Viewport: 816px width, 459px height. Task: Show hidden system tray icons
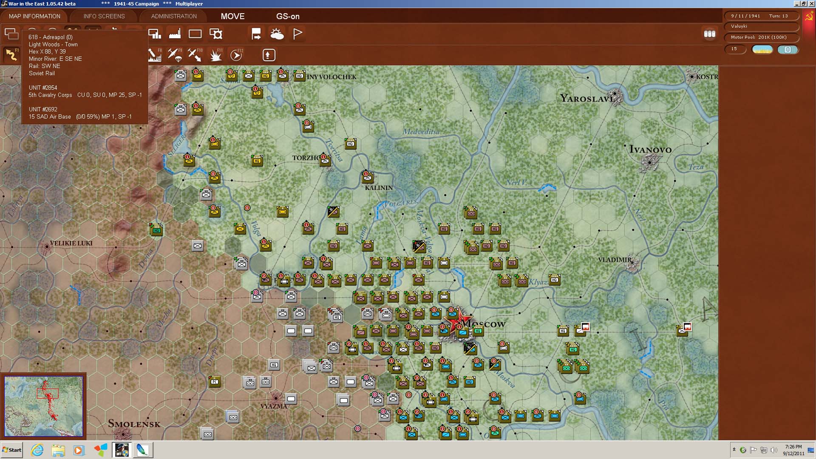pos(734,450)
